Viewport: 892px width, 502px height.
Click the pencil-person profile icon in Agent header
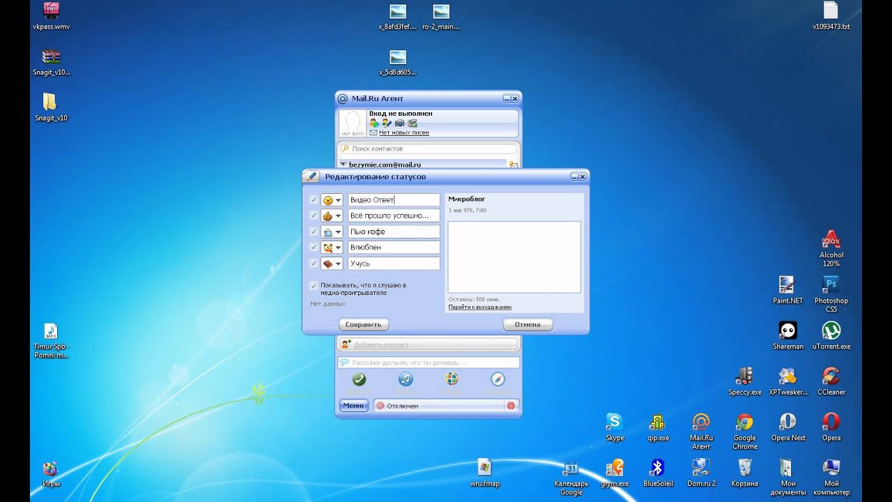click(x=387, y=123)
